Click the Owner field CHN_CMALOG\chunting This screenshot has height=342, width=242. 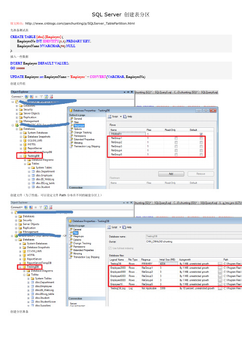tap(194, 241)
